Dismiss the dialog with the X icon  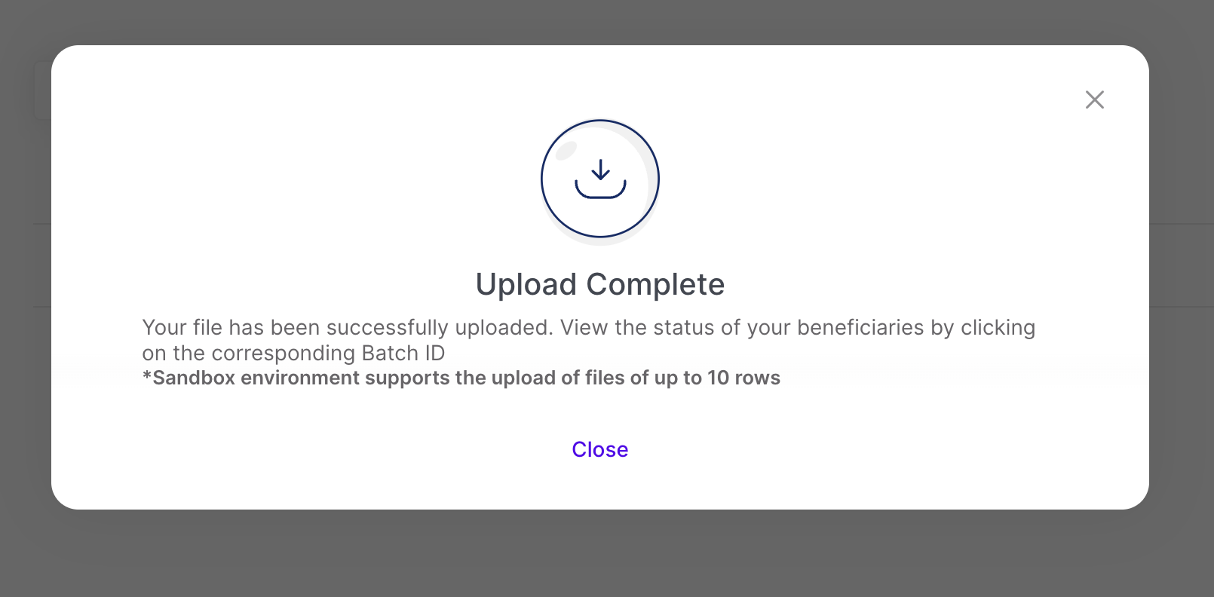click(1094, 99)
